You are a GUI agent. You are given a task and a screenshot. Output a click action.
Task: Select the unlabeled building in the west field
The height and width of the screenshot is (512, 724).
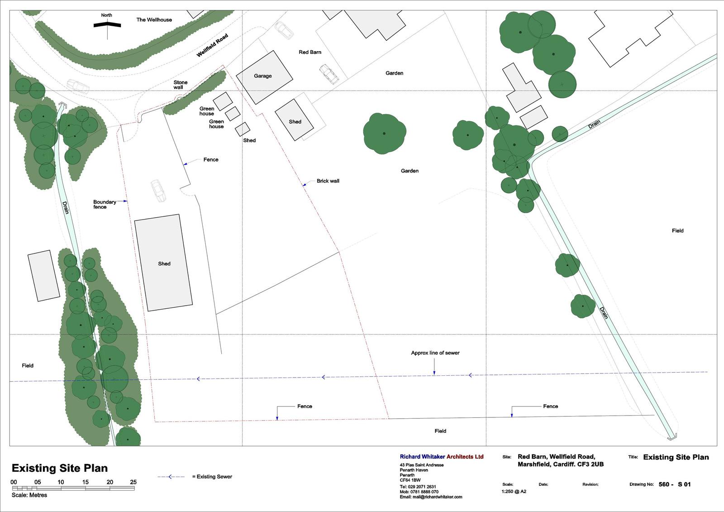[x=44, y=276]
